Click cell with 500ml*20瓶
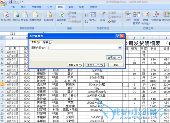 point(97,84)
